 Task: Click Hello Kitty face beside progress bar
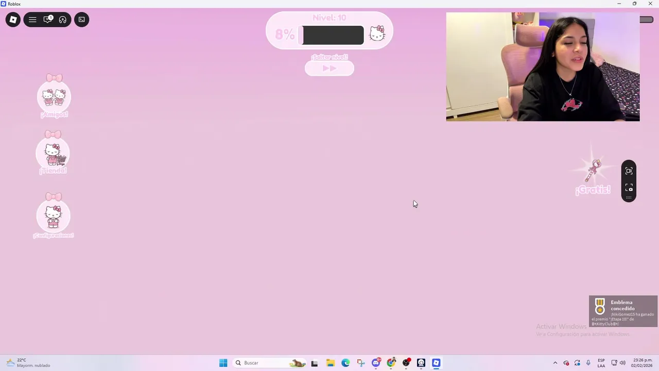click(377, 33)
